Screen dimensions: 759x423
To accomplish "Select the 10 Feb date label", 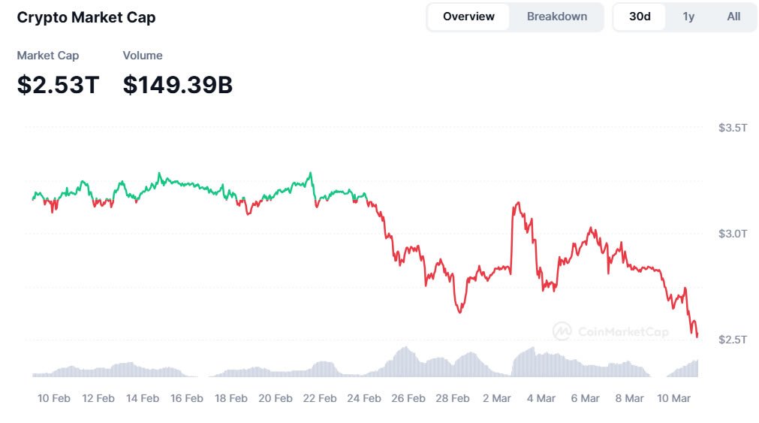I will pos(54,398).
